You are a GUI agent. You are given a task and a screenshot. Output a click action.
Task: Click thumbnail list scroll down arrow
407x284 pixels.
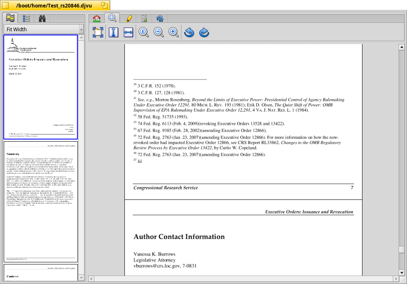[x=81, y=277]
